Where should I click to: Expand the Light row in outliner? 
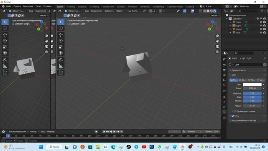(230, 26)
